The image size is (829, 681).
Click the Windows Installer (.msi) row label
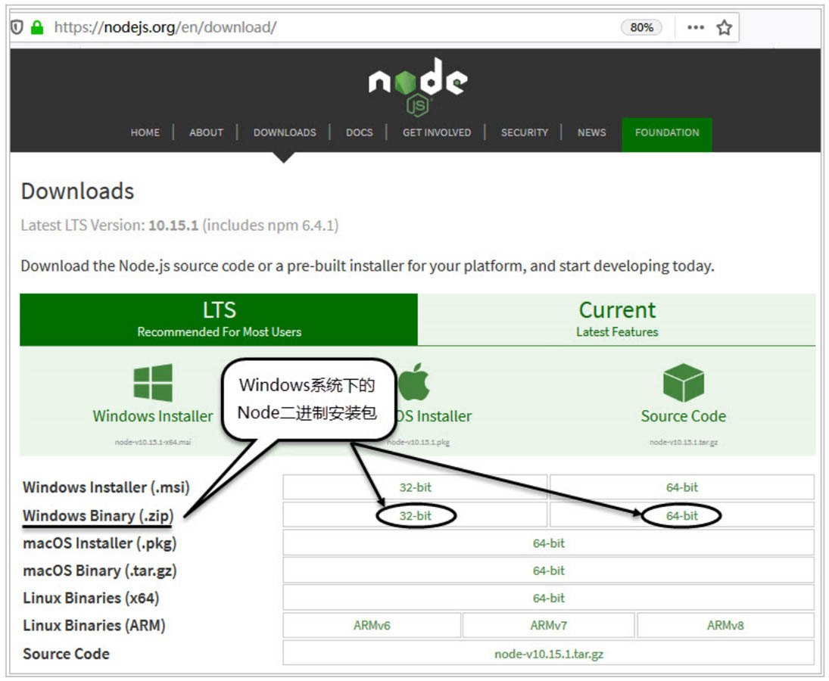[x=106, y=487]
